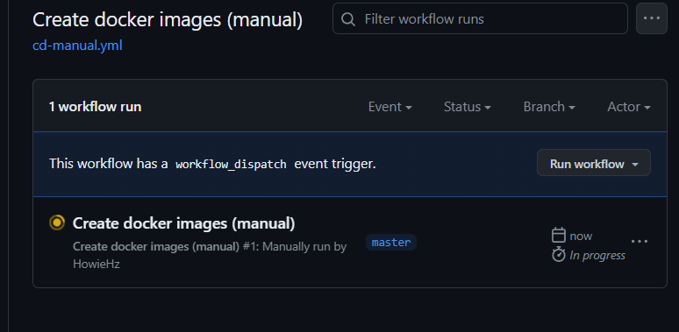Open the top-right ellipsis options menu
The image size is (679, 332).
[651, 18]
